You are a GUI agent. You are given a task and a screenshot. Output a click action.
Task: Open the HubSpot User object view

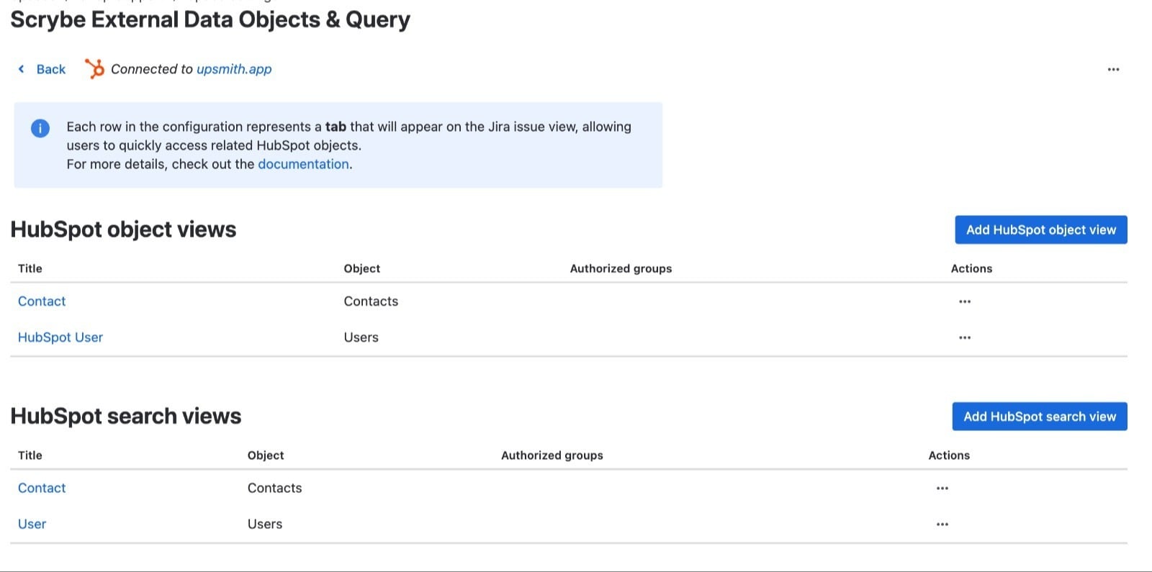coord(60,337)
